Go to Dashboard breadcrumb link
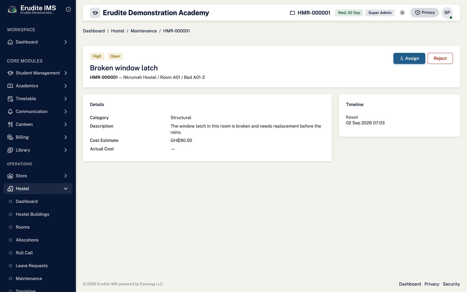The height and width of the screenshot is (292, 467). pos(94,31)
